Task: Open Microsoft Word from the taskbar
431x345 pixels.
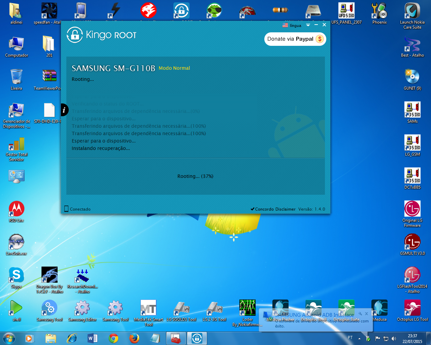Action: (x=93, y=338)
